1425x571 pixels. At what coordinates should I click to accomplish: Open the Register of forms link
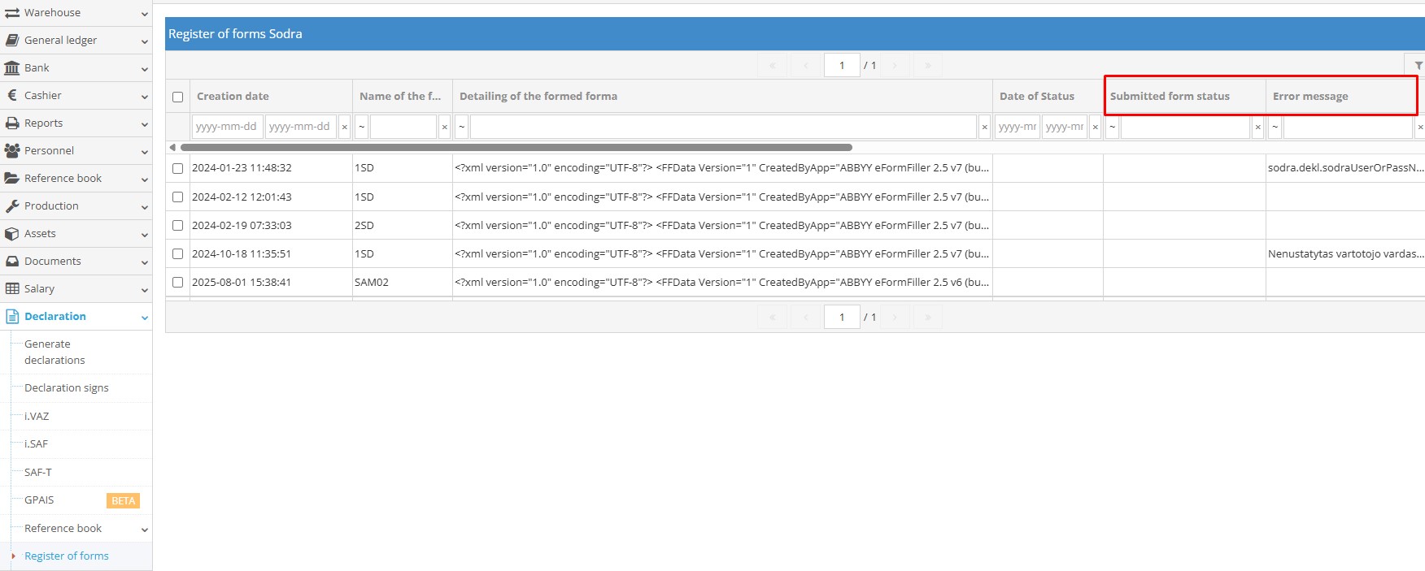(x=67, y=556)
